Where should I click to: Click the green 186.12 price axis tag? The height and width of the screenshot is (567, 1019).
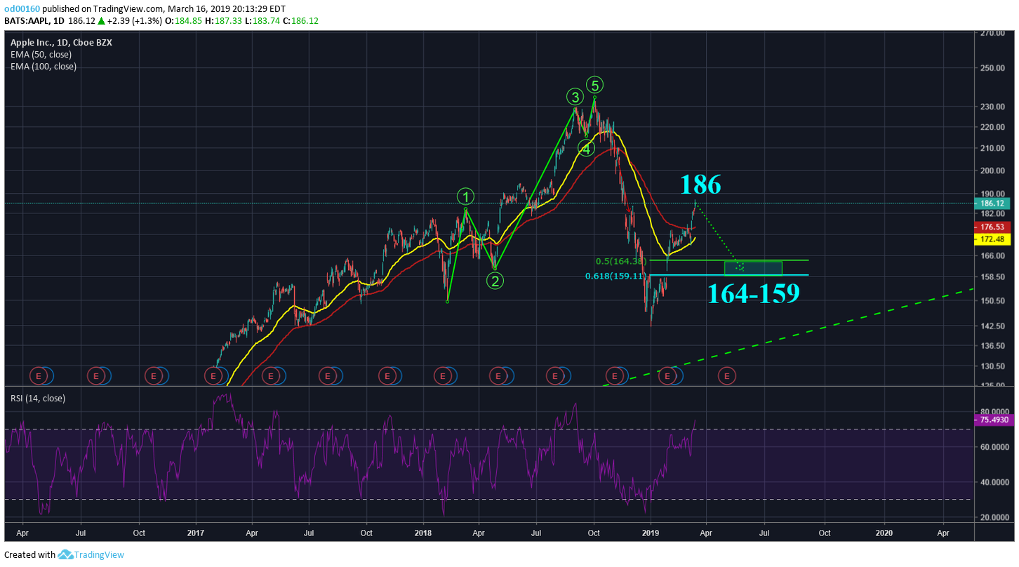991,204
